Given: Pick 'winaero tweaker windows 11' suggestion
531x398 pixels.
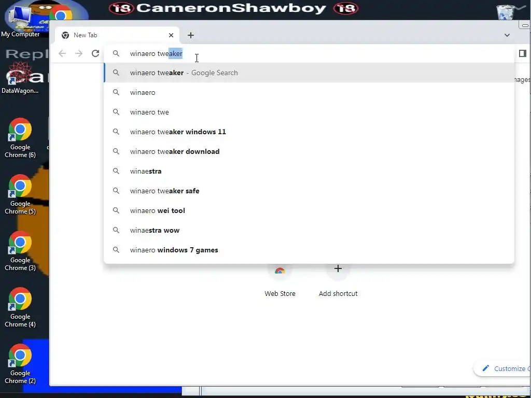Looking at the screenshot, I should pyautogui.click(x=309, y=132).
